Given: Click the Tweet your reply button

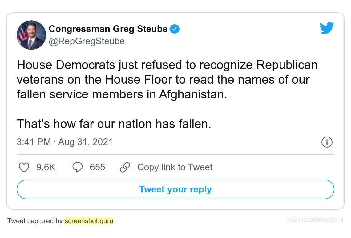Looking at the screenshot, I should click(175, 189).
